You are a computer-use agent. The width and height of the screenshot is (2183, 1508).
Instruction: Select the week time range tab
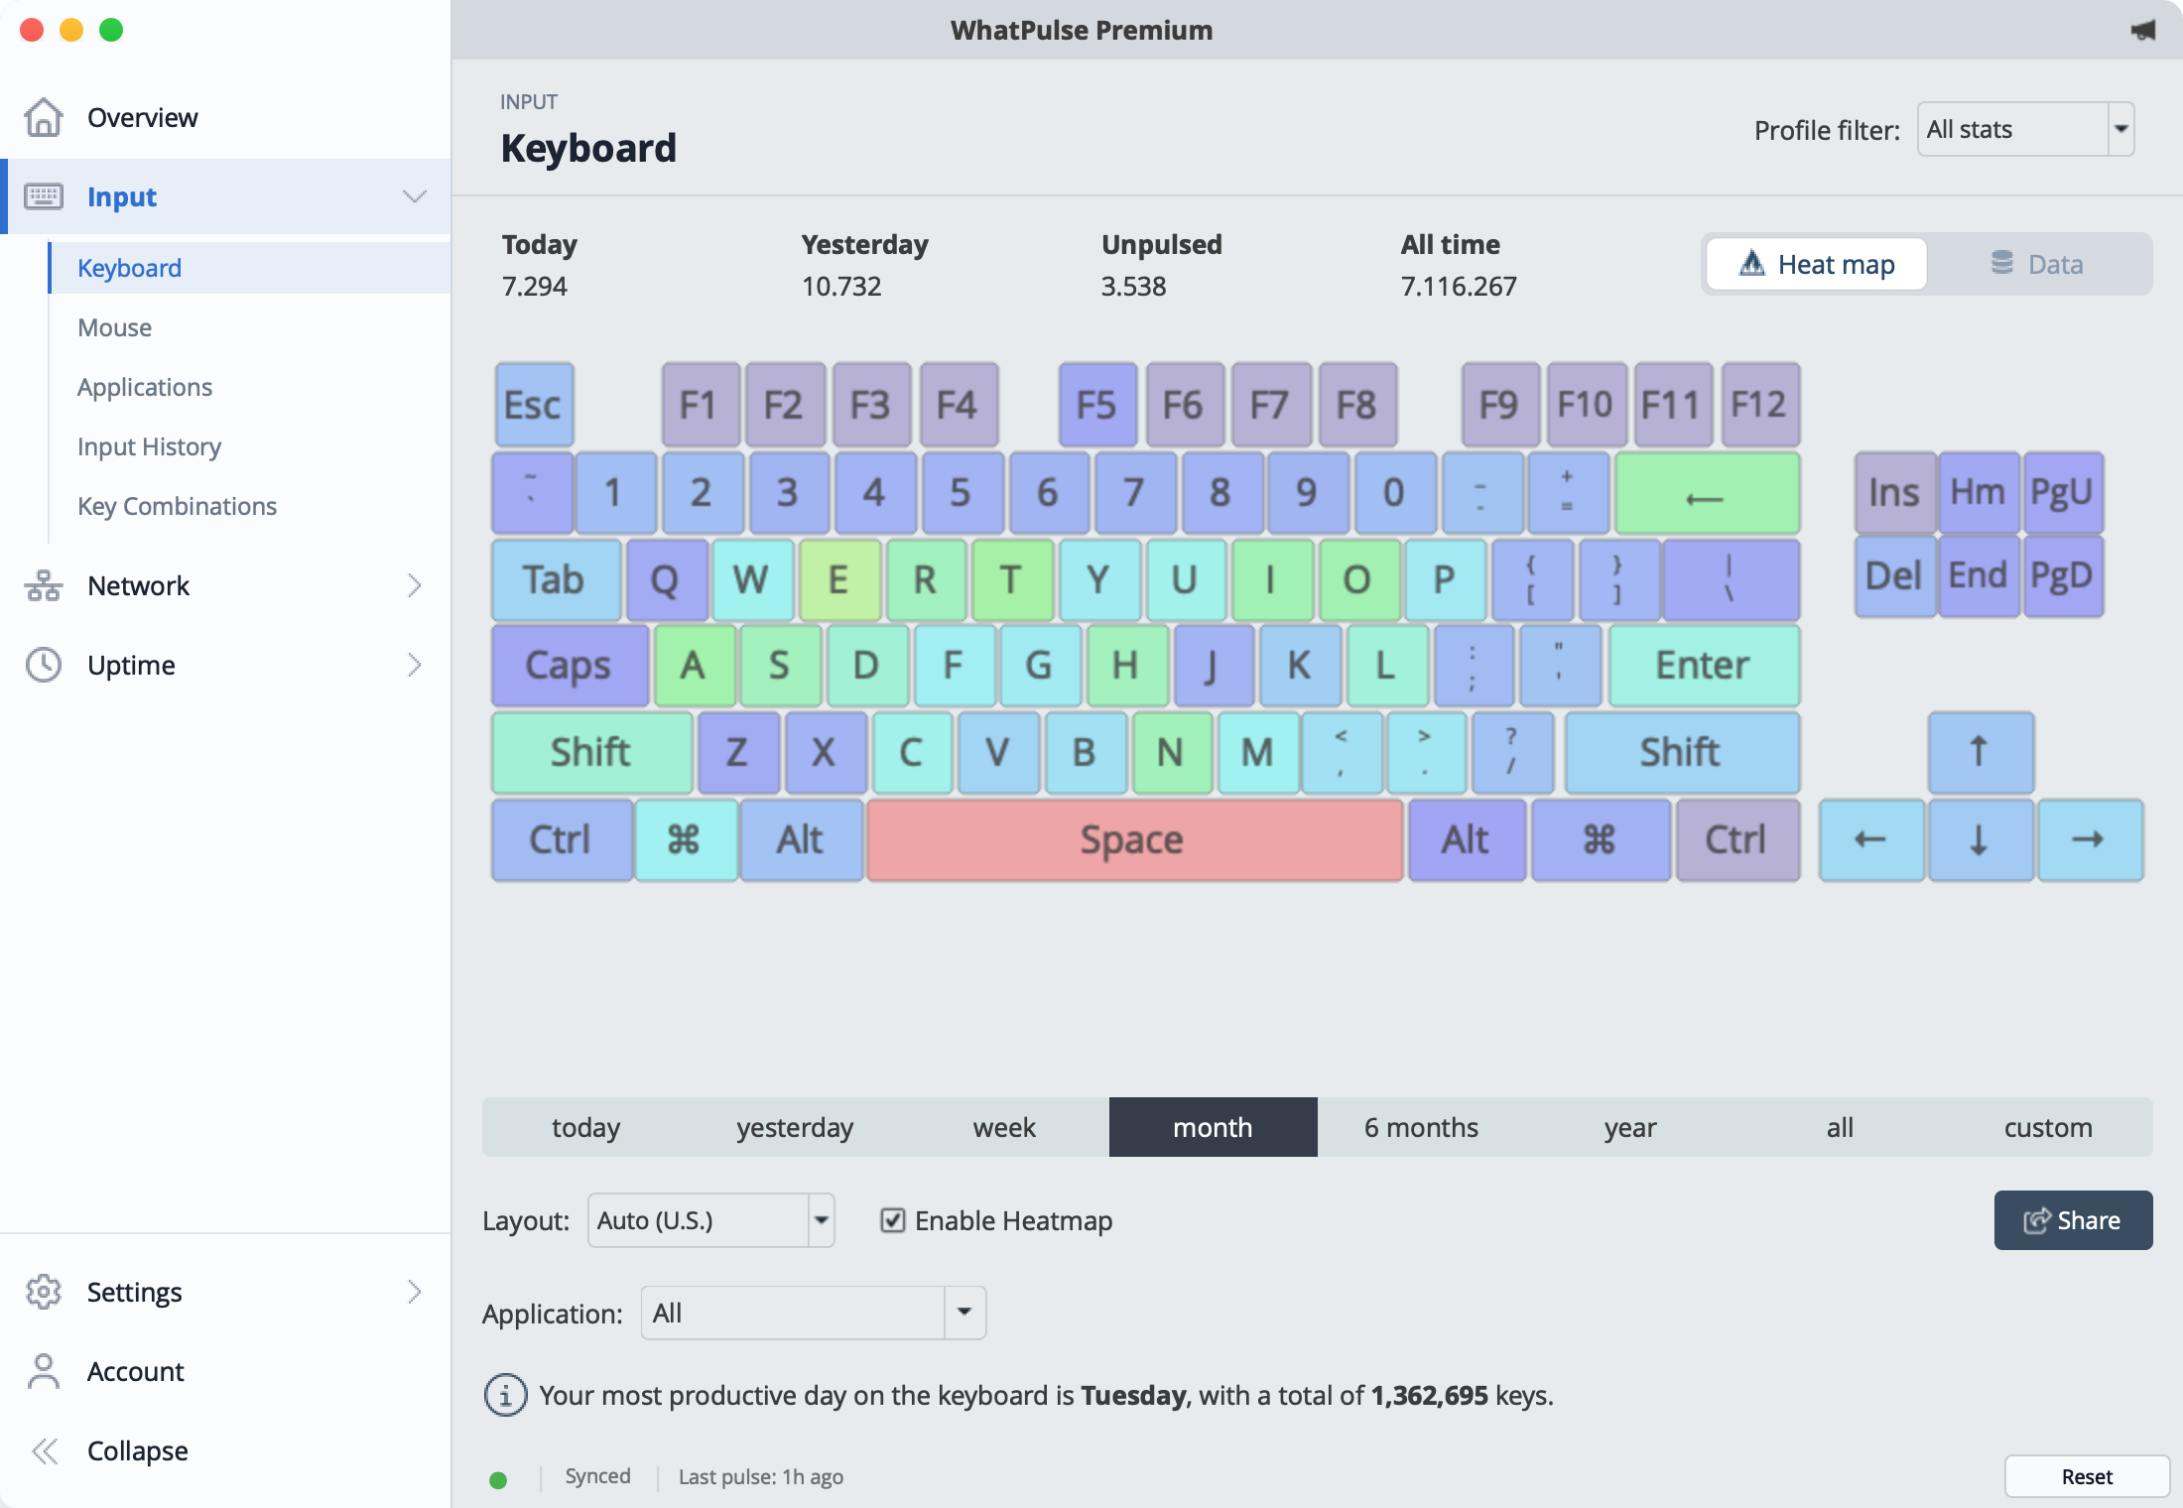[1004, 1127]
